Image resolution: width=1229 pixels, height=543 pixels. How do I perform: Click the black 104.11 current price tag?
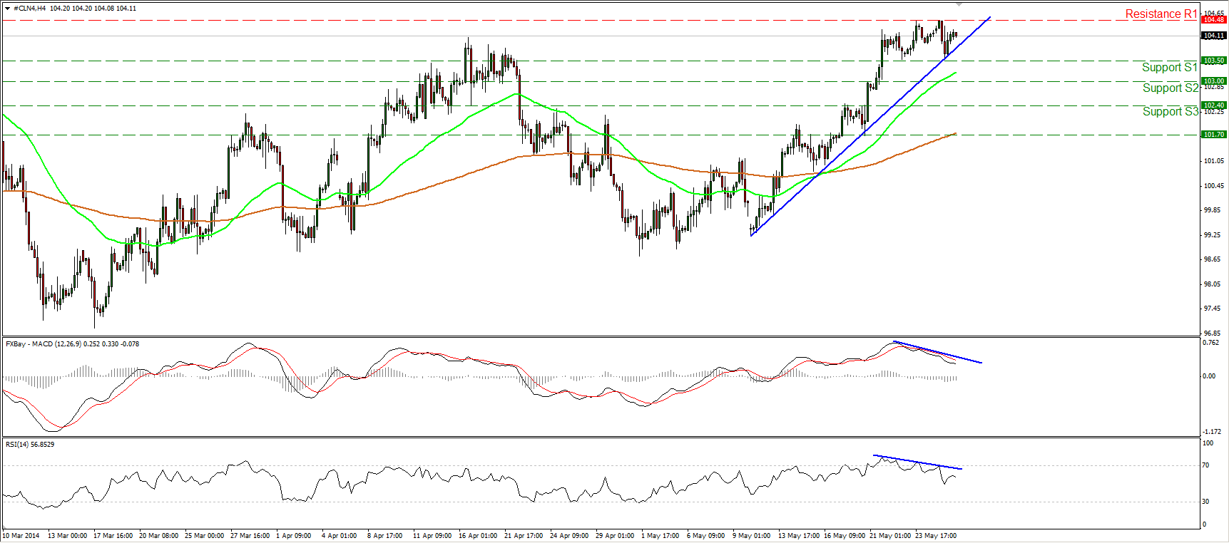tap(1214, 36)
